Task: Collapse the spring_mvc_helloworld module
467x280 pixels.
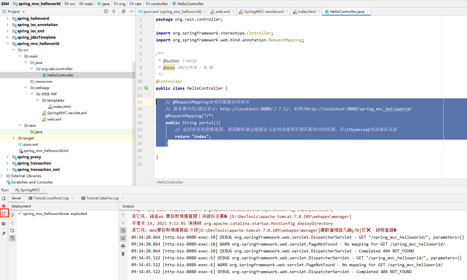Action: 7,43
